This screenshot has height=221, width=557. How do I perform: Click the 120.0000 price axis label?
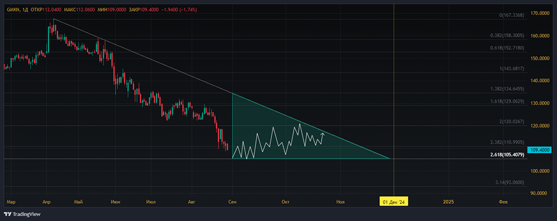540,126
